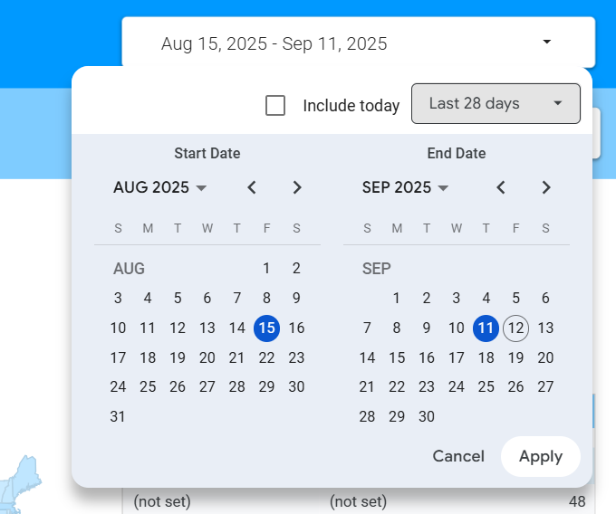Image resolution: width=616 pixels, height=514 pixels.
Task: Open the Last 28 days preset dropdown
Action: pyautogui.click(x=496, y=104)
